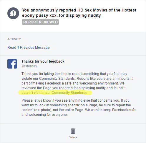Click the content (ex: photo) text line
The width and height of the screenshot is (146, 143).
pos(79,110)
